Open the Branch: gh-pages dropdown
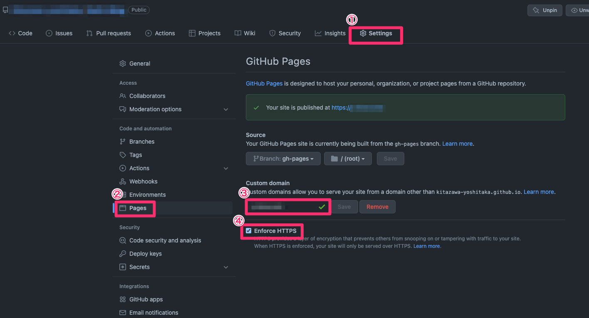This screenshot has height=318, width=589. tap(283, 159)
